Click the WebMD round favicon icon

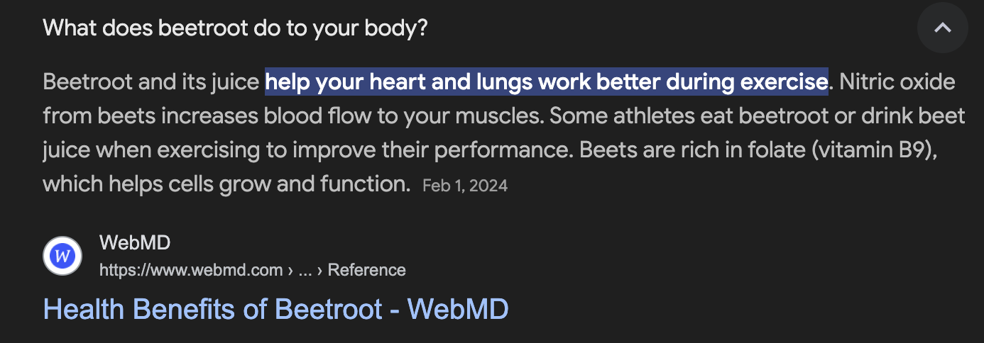coord(63,256)
